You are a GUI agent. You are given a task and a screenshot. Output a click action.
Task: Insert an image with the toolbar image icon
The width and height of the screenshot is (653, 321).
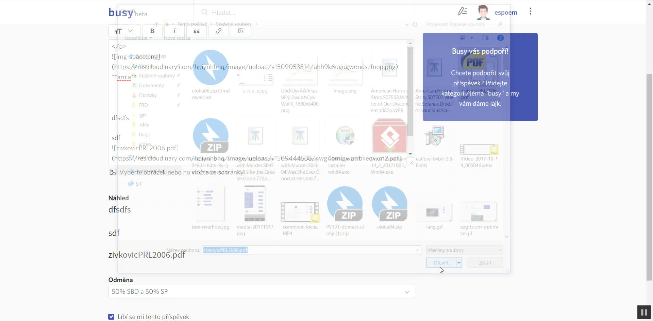[241, 31]
